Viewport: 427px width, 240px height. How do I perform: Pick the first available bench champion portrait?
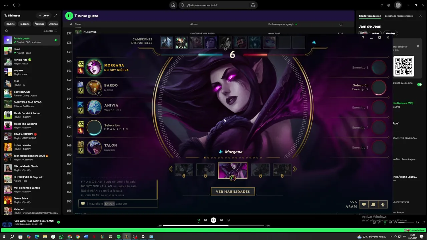[x=167, y=42]
